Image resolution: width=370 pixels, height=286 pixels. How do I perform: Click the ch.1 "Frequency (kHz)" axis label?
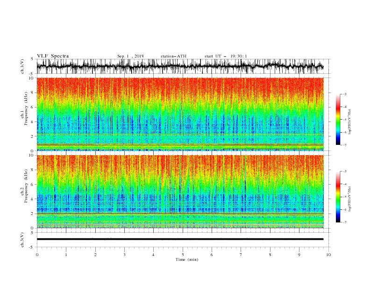pos(26,109)
